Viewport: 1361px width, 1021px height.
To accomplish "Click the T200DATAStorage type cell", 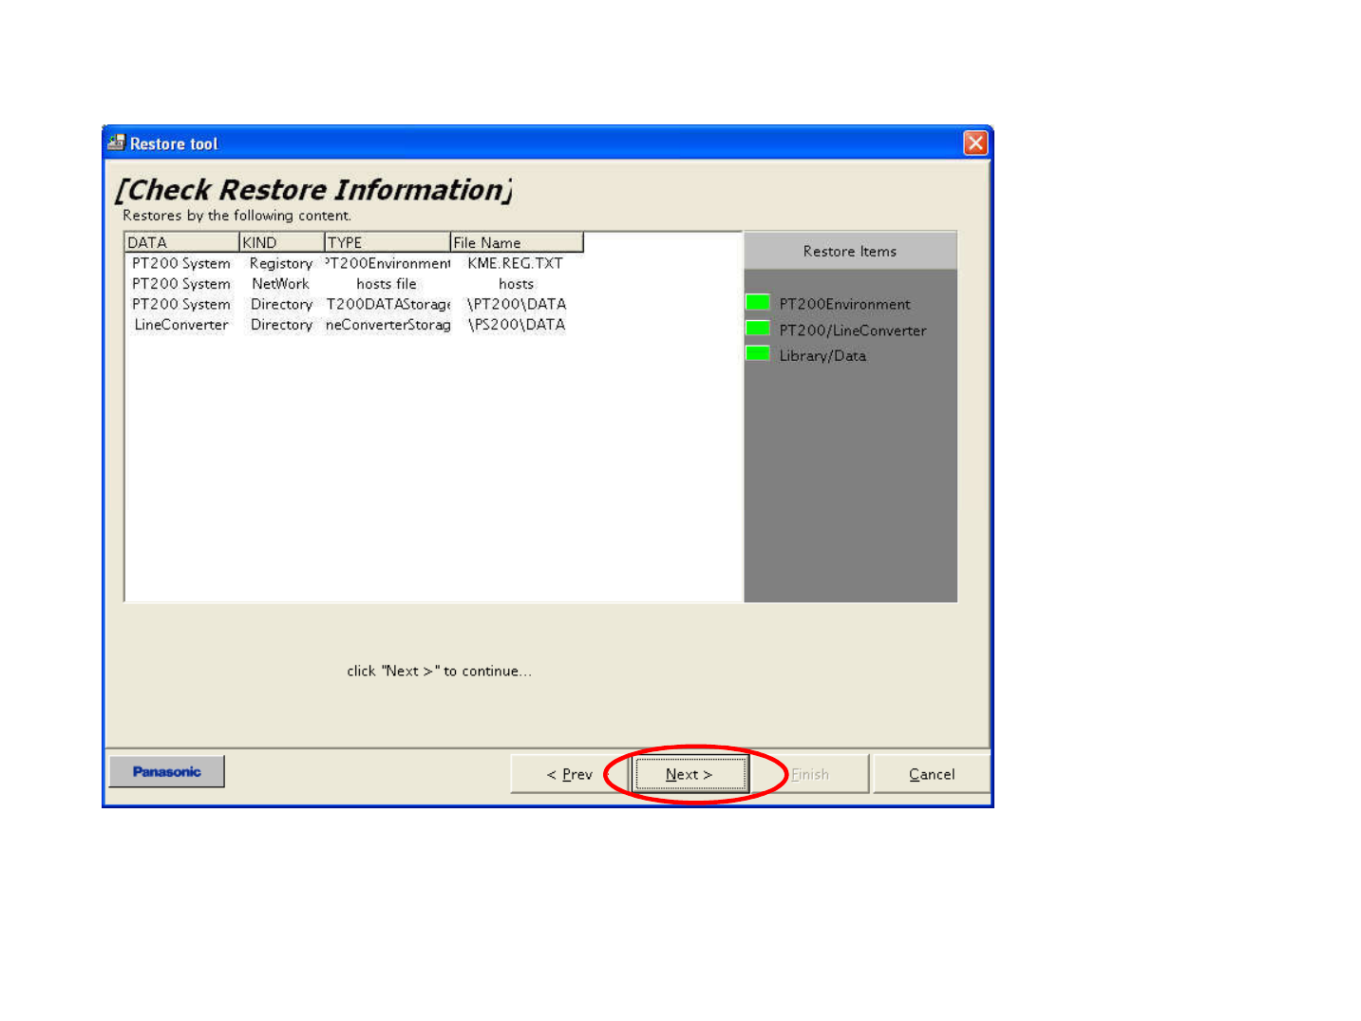I will [x=388, y=304].
